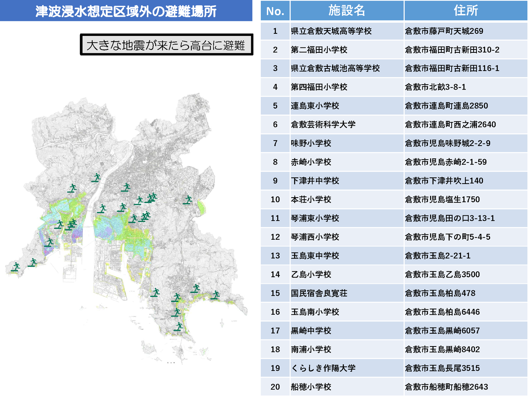Screen dimensions: 529x396
Task: Select facility name 国民宿舎良寛荘
Action: tap(319, 293)
